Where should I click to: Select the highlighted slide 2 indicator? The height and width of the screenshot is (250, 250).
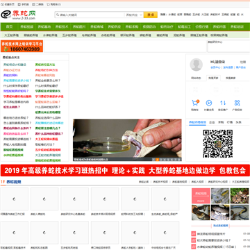click(x=157, y=160)
